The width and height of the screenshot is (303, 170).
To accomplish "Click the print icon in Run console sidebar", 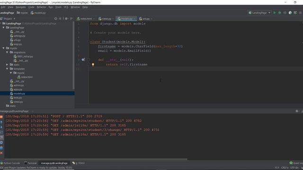I will (x=1, y=143).
